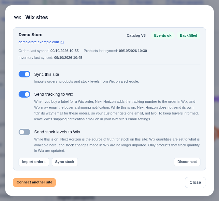This screenshot has width=219, height=201.
Task: Turn off Send tracking to Wix toggle
Action: tap(24, 94)
